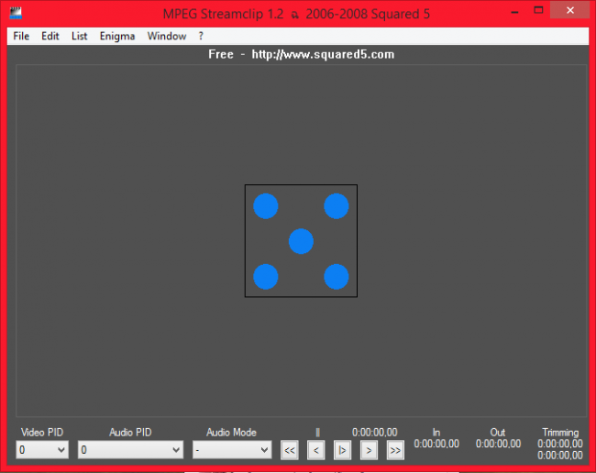The height and width of the screenshot is (473, 596).
Task: Click the playhead marker above transport buttons
Action: point(318,433)
